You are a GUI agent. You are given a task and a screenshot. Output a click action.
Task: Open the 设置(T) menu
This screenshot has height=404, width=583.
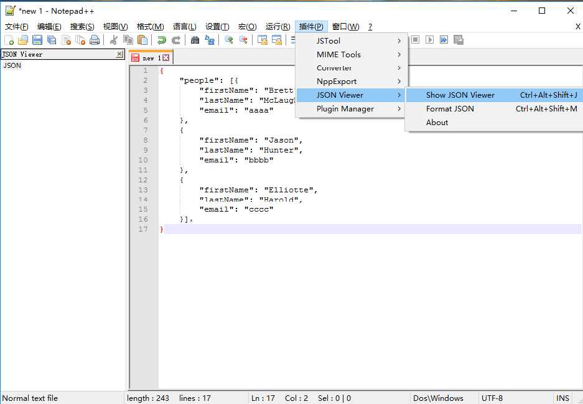point(217,26)
